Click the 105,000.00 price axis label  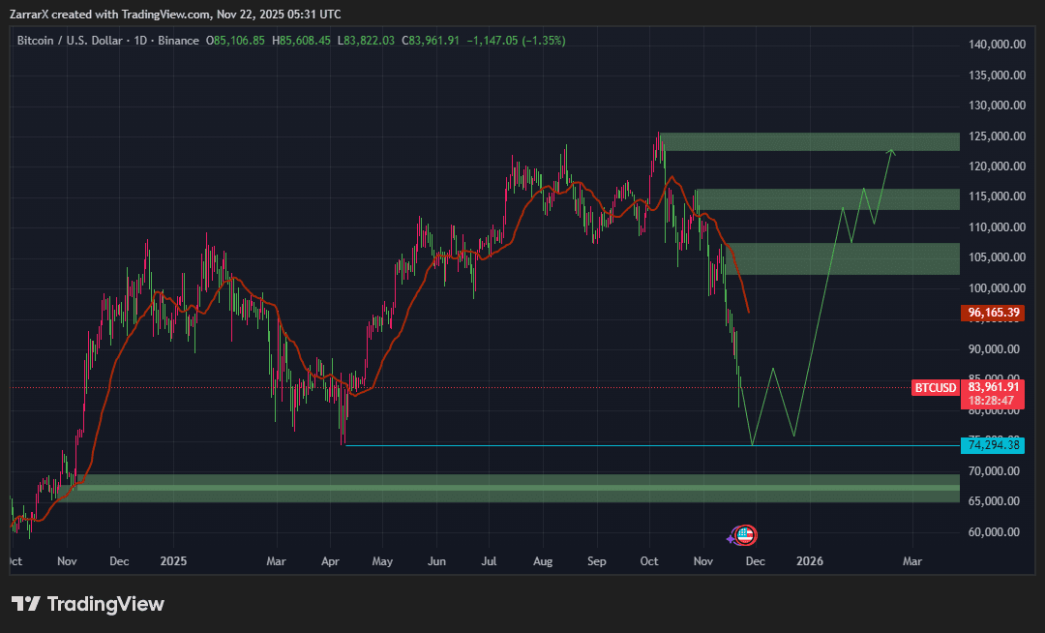997,257
